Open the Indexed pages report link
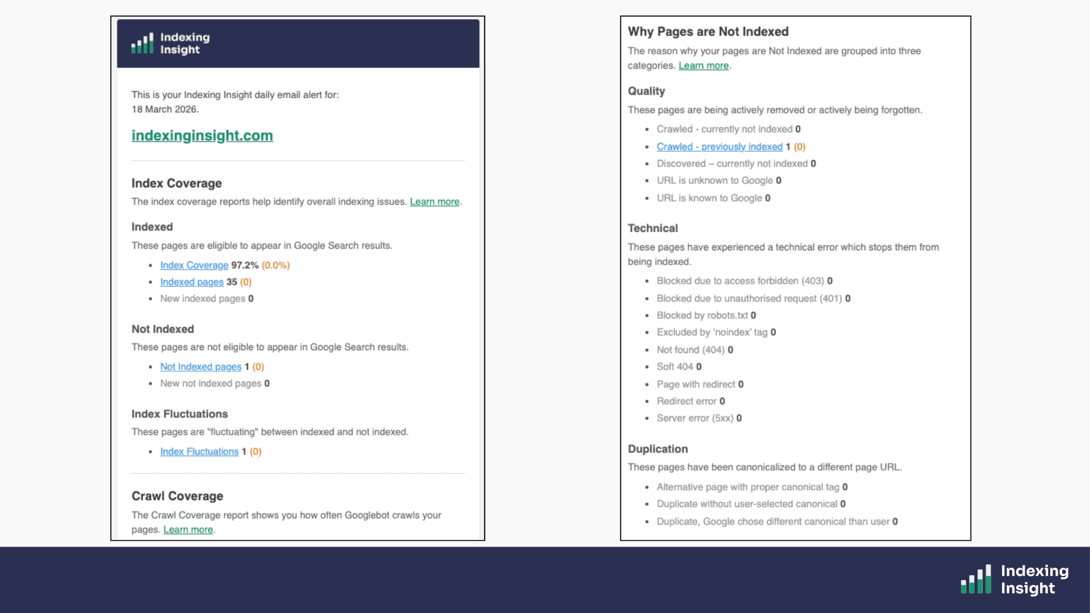The image size is (1090, 613). coord(192,282)
